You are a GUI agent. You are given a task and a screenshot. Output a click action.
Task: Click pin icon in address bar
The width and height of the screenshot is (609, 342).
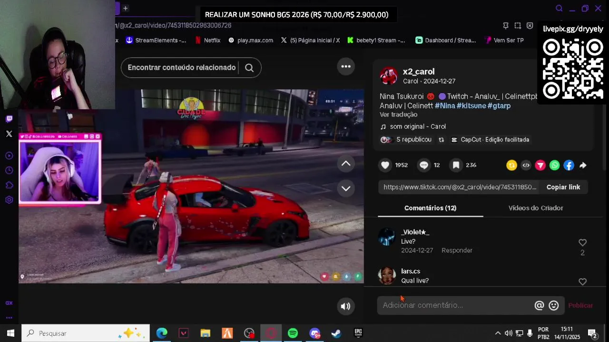click(x=506, y=26)
